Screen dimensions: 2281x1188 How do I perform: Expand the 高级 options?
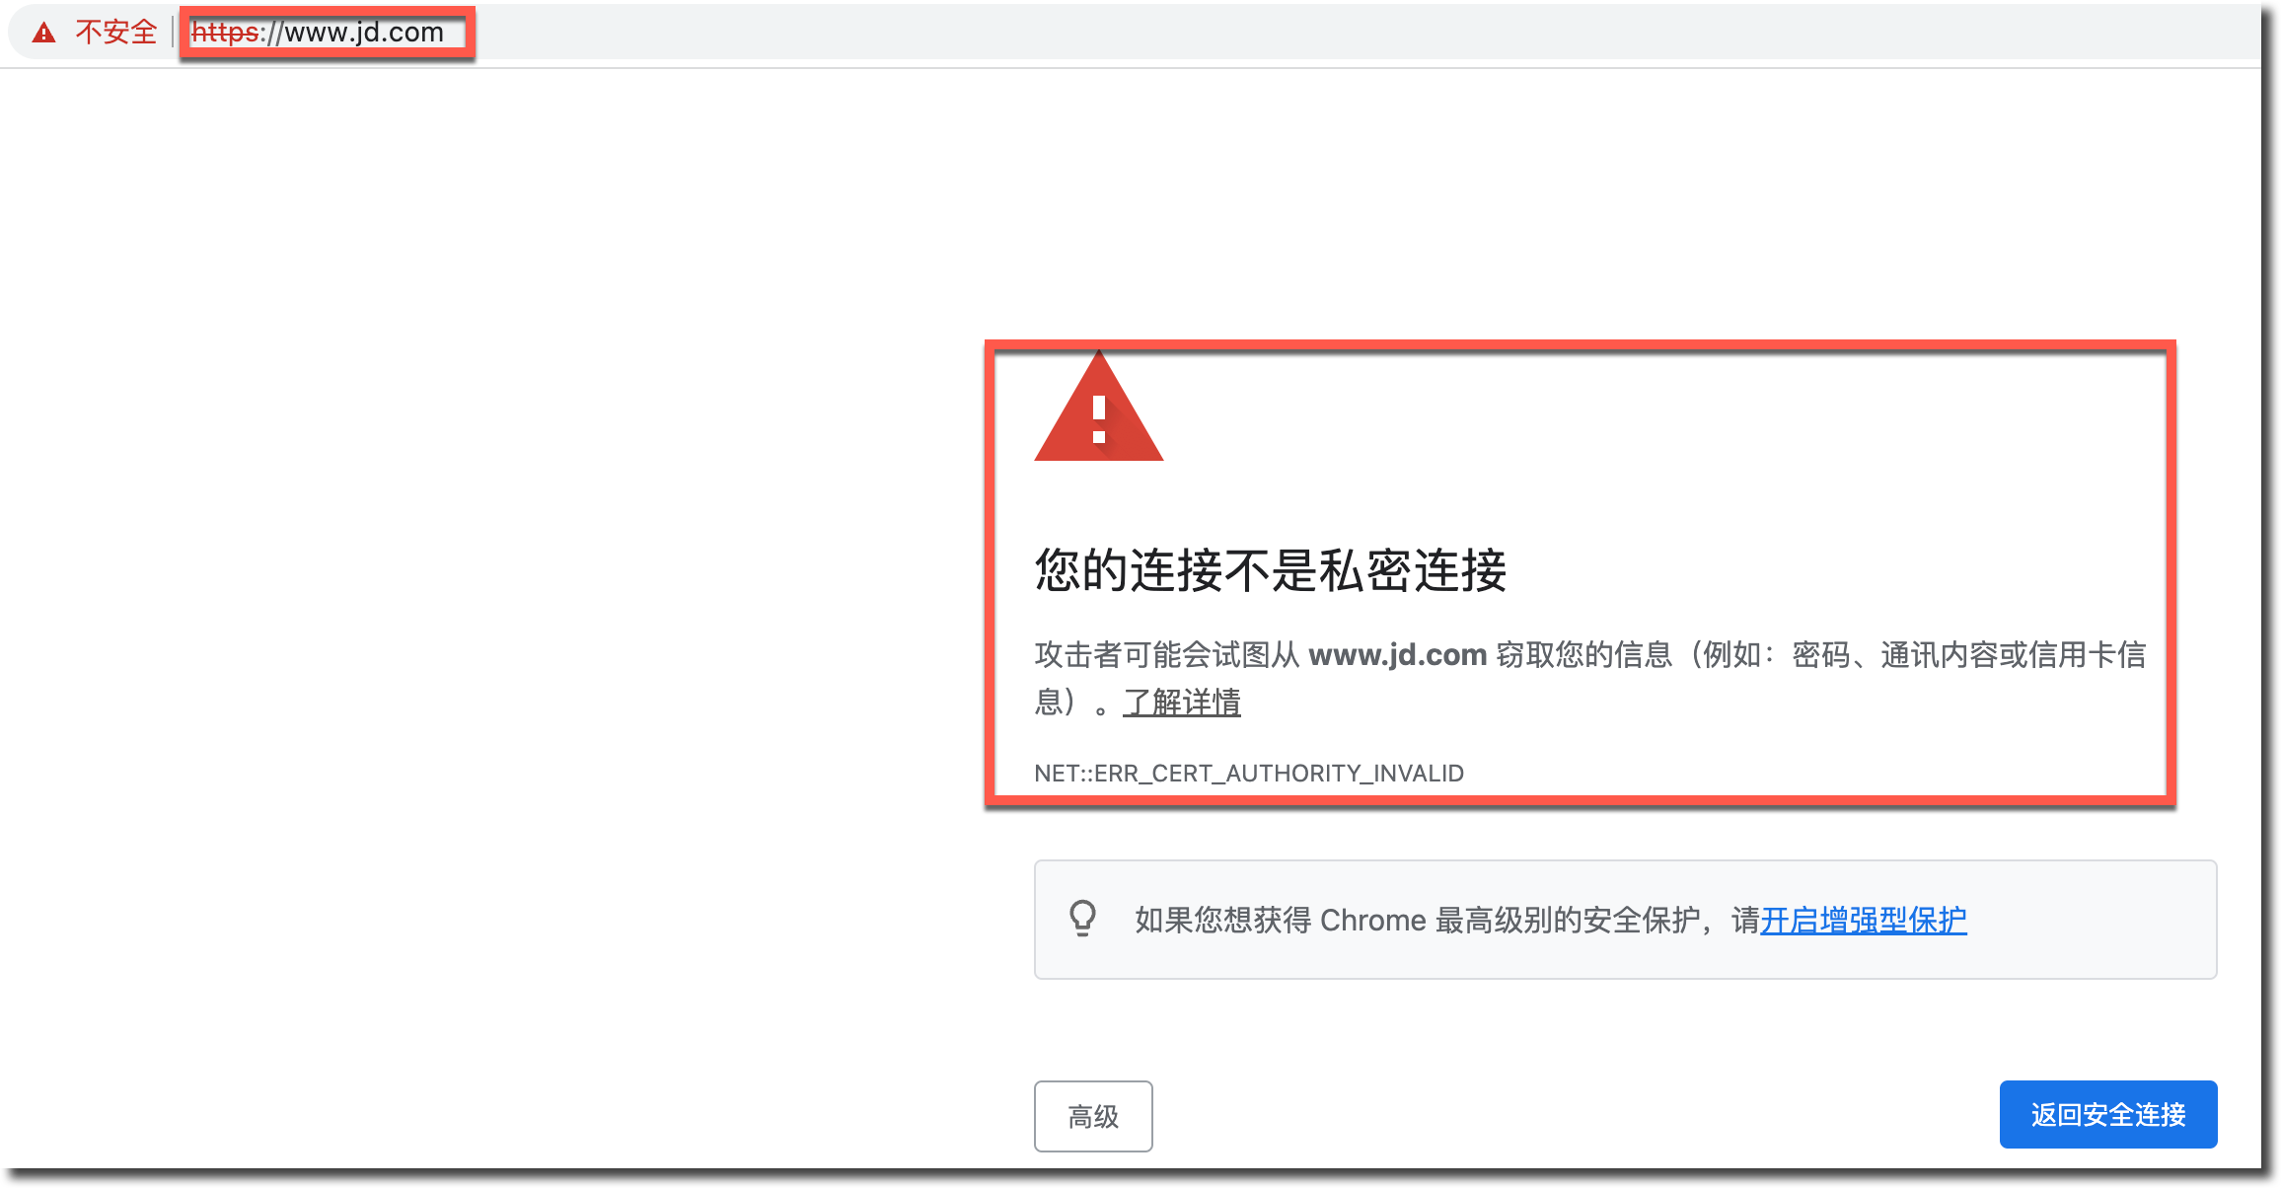click(1093, 1116)
